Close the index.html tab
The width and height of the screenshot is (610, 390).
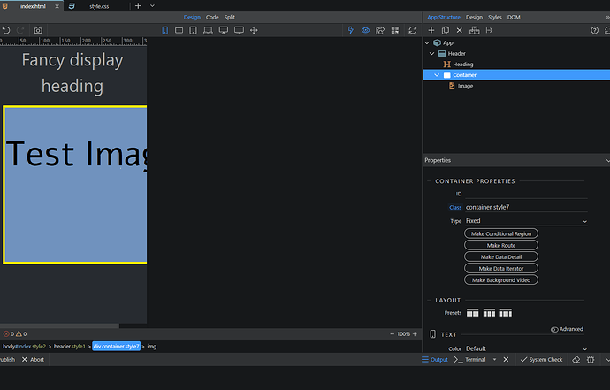pyautogui.click(x=57, y=6)
